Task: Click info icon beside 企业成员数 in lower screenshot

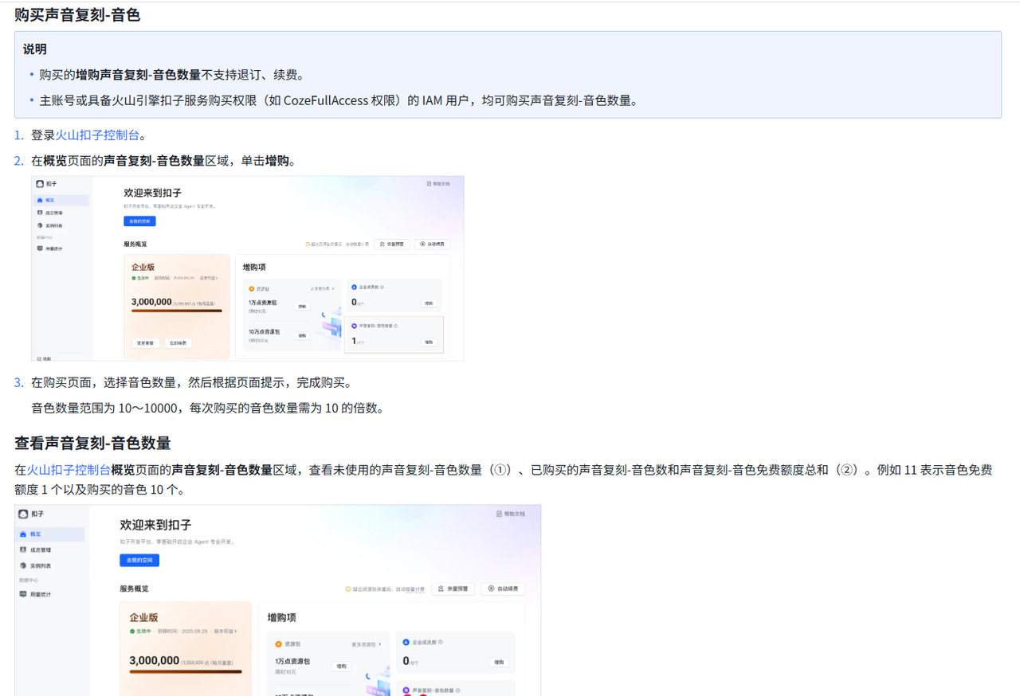Action: click(x=441, y=642)
